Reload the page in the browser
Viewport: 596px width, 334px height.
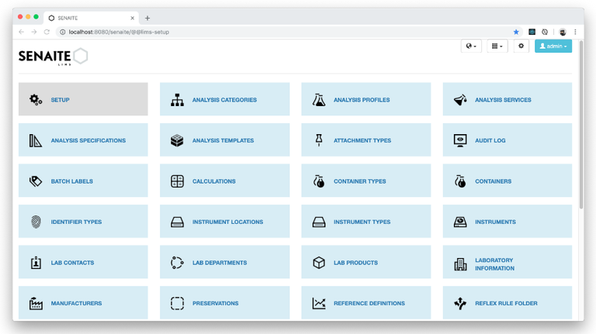click(47, 32)
